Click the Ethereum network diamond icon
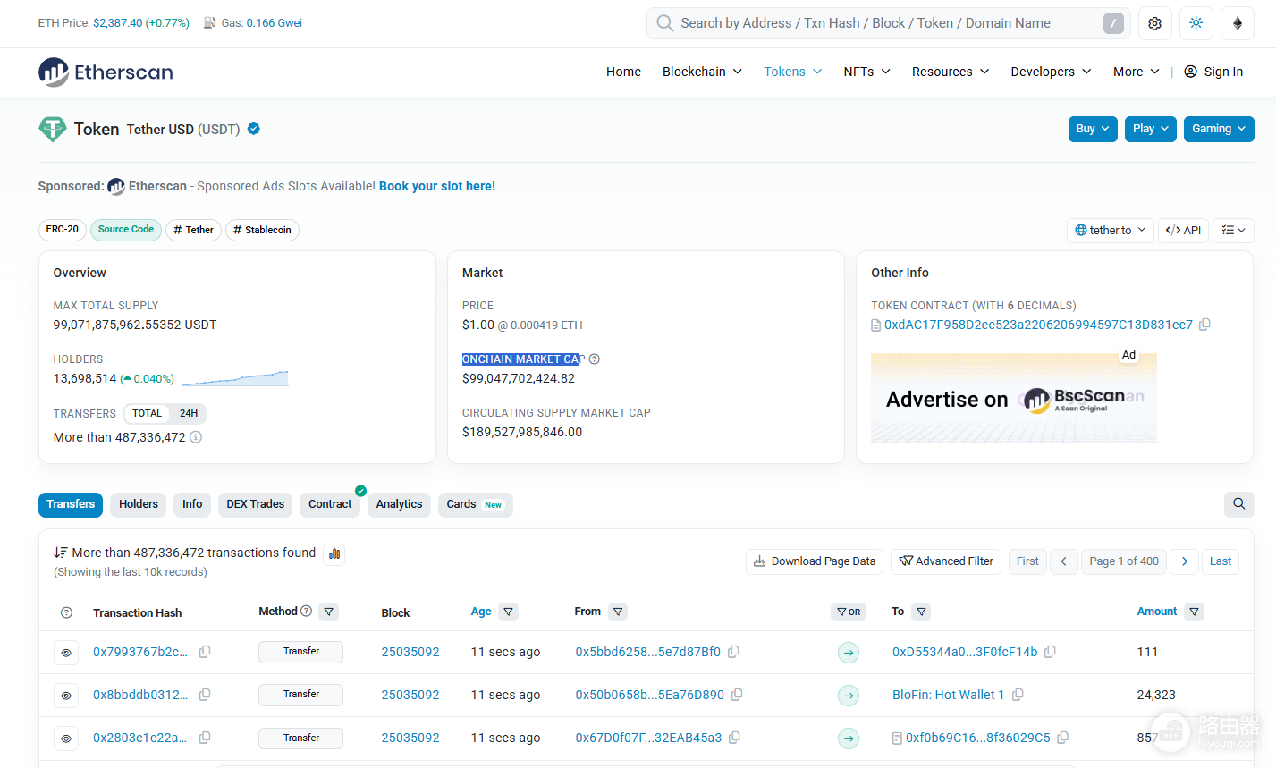Viewport: 1276px width, 768px height. pyautogui.click(x=1238, y=23)
